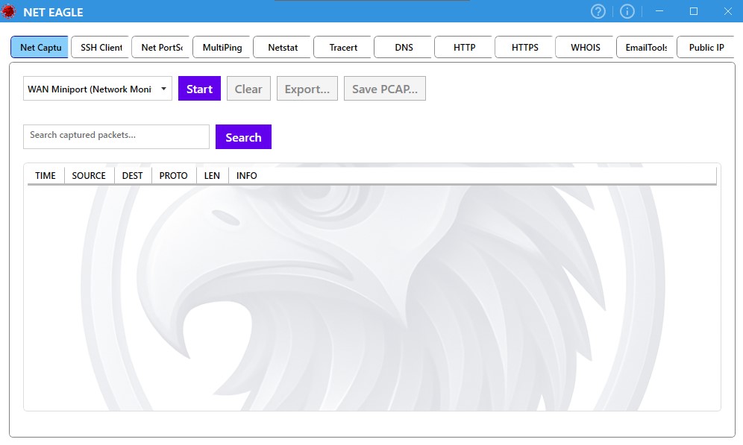Click the Net Eagle app logo icon

pos(9,12)
